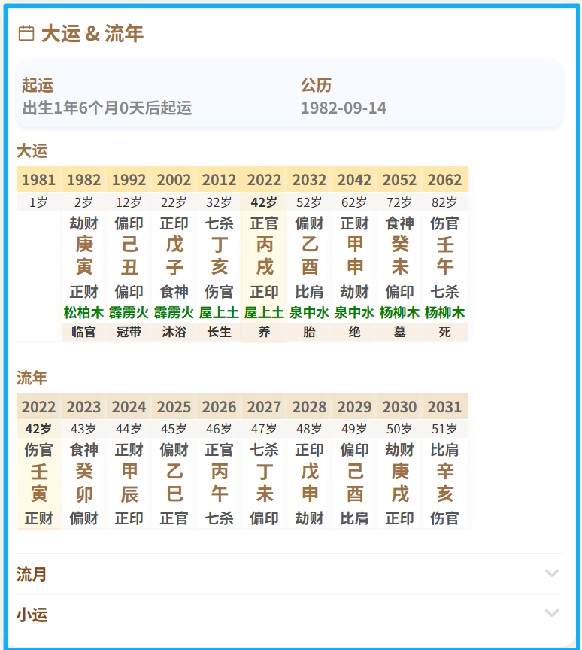Image resolution: width=582 pixels, height=650 pixels.
Task: Click the 2062 大运 壬午 column
Action: pos(444,256)
